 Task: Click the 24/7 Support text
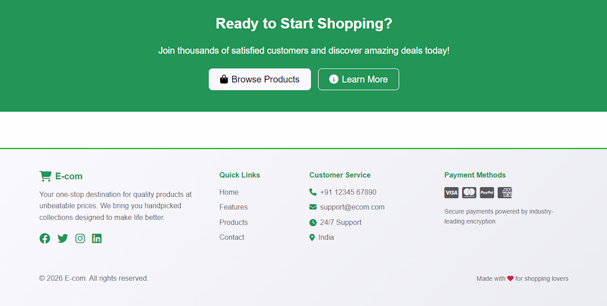340,223
